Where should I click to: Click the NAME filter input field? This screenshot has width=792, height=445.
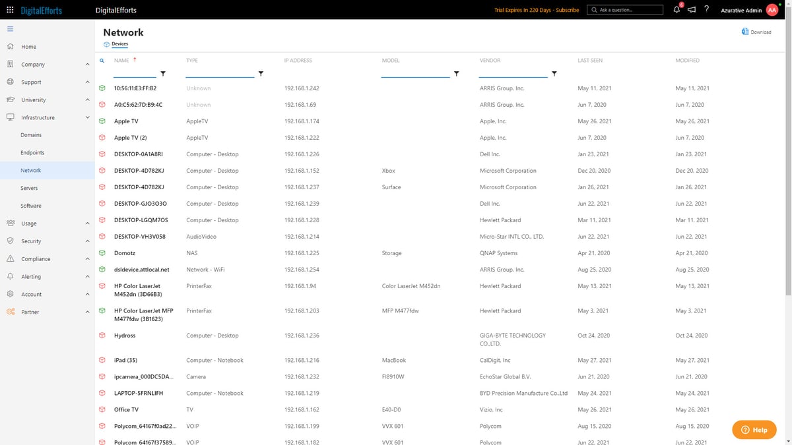point(135,73)
